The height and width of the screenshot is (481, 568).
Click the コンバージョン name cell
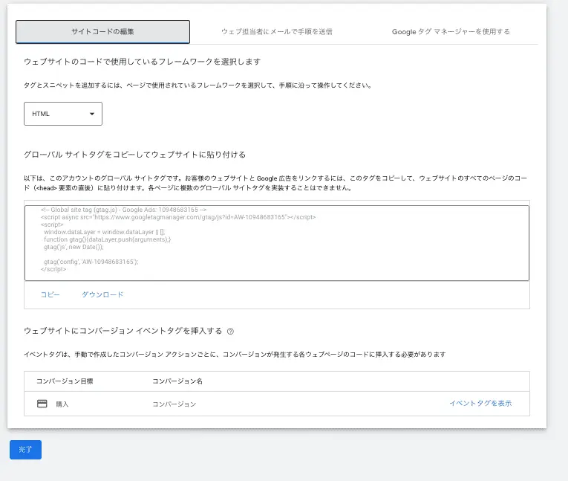tap(174, 404)
